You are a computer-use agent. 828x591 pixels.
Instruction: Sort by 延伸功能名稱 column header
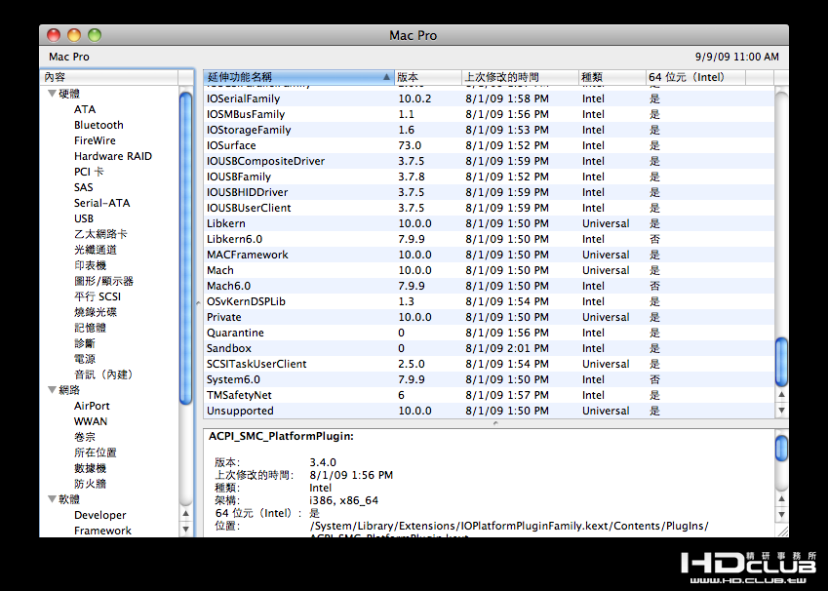point(298,77)
